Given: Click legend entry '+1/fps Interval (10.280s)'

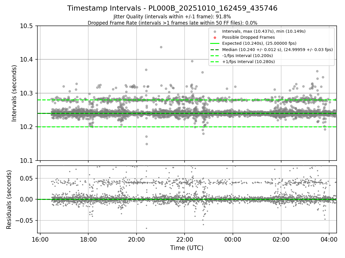Looking at the screenshot, I should coord(248,62).
